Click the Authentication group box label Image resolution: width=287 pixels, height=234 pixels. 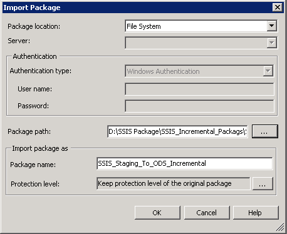pos(34,56)
